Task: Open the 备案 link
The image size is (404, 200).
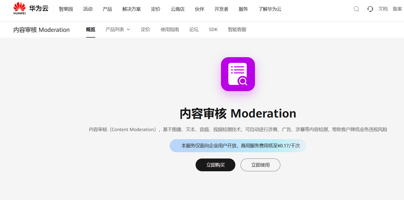Action: coord(397,9)
